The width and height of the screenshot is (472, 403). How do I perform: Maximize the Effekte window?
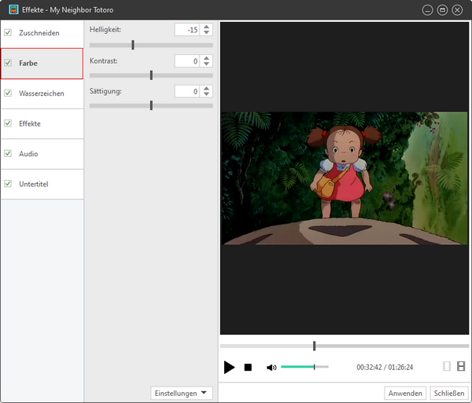pos(442,10)
